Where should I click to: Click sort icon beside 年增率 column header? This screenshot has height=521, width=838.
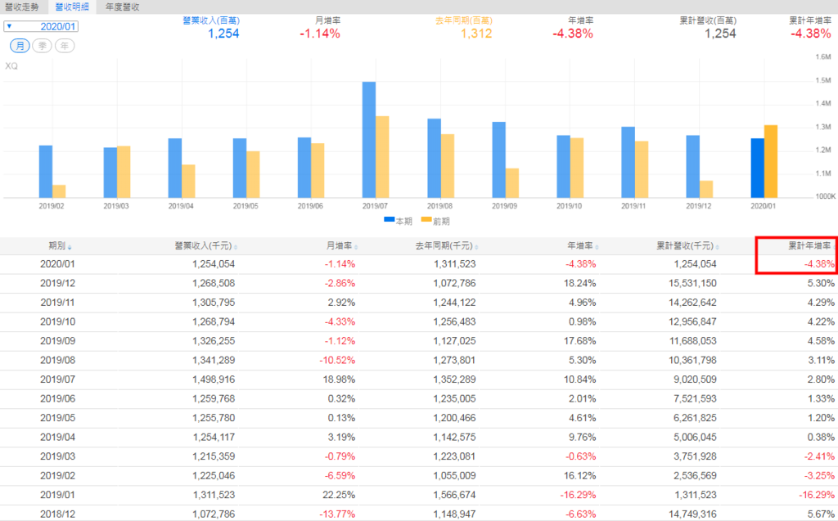597,247
